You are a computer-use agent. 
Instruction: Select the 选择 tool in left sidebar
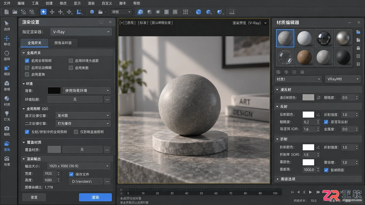point(7,26)
